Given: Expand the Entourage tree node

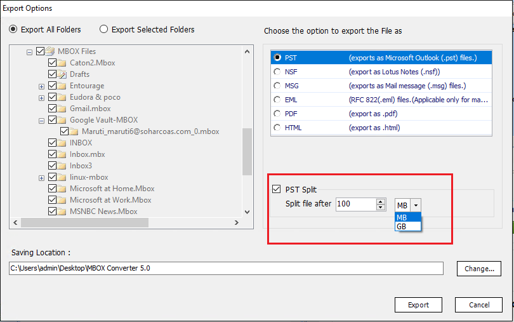Looking at the screenshot, I should pos(41,86).
